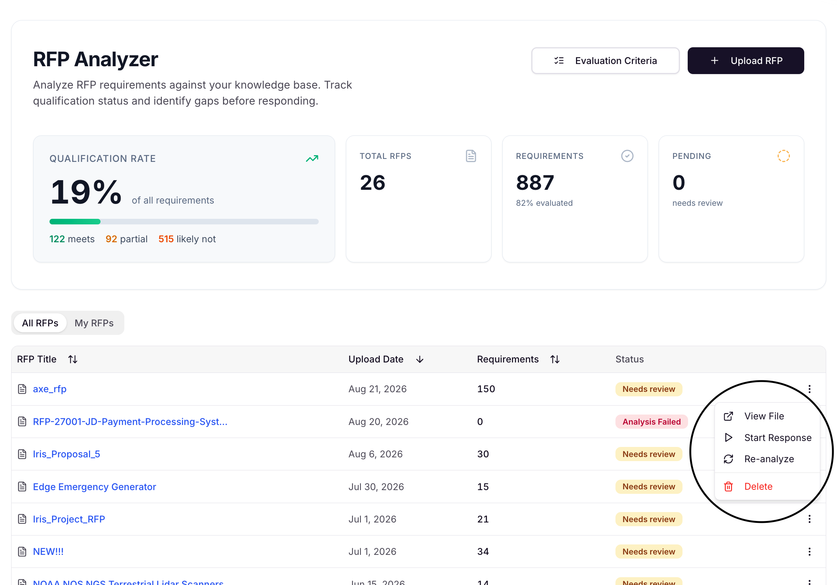Select Delete from the menu
This screenshot has height=585, width=837.
[767, 486]
